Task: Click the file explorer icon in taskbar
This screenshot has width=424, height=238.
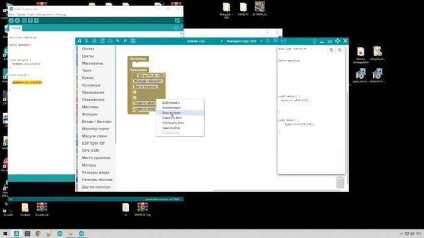Action: click(71, 233)
